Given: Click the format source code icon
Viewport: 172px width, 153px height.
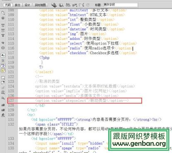Looking at the screenshot, I should click(x=3, y=115).
